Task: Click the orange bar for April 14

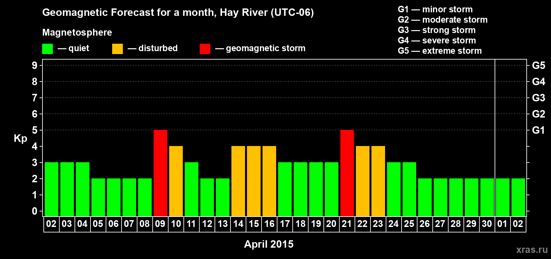Action: [238, 181]
